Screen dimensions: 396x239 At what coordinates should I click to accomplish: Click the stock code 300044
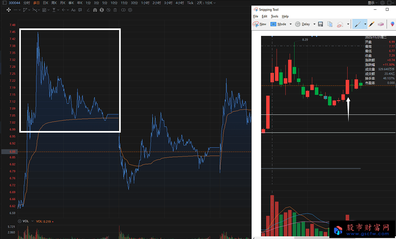point(15,3)
